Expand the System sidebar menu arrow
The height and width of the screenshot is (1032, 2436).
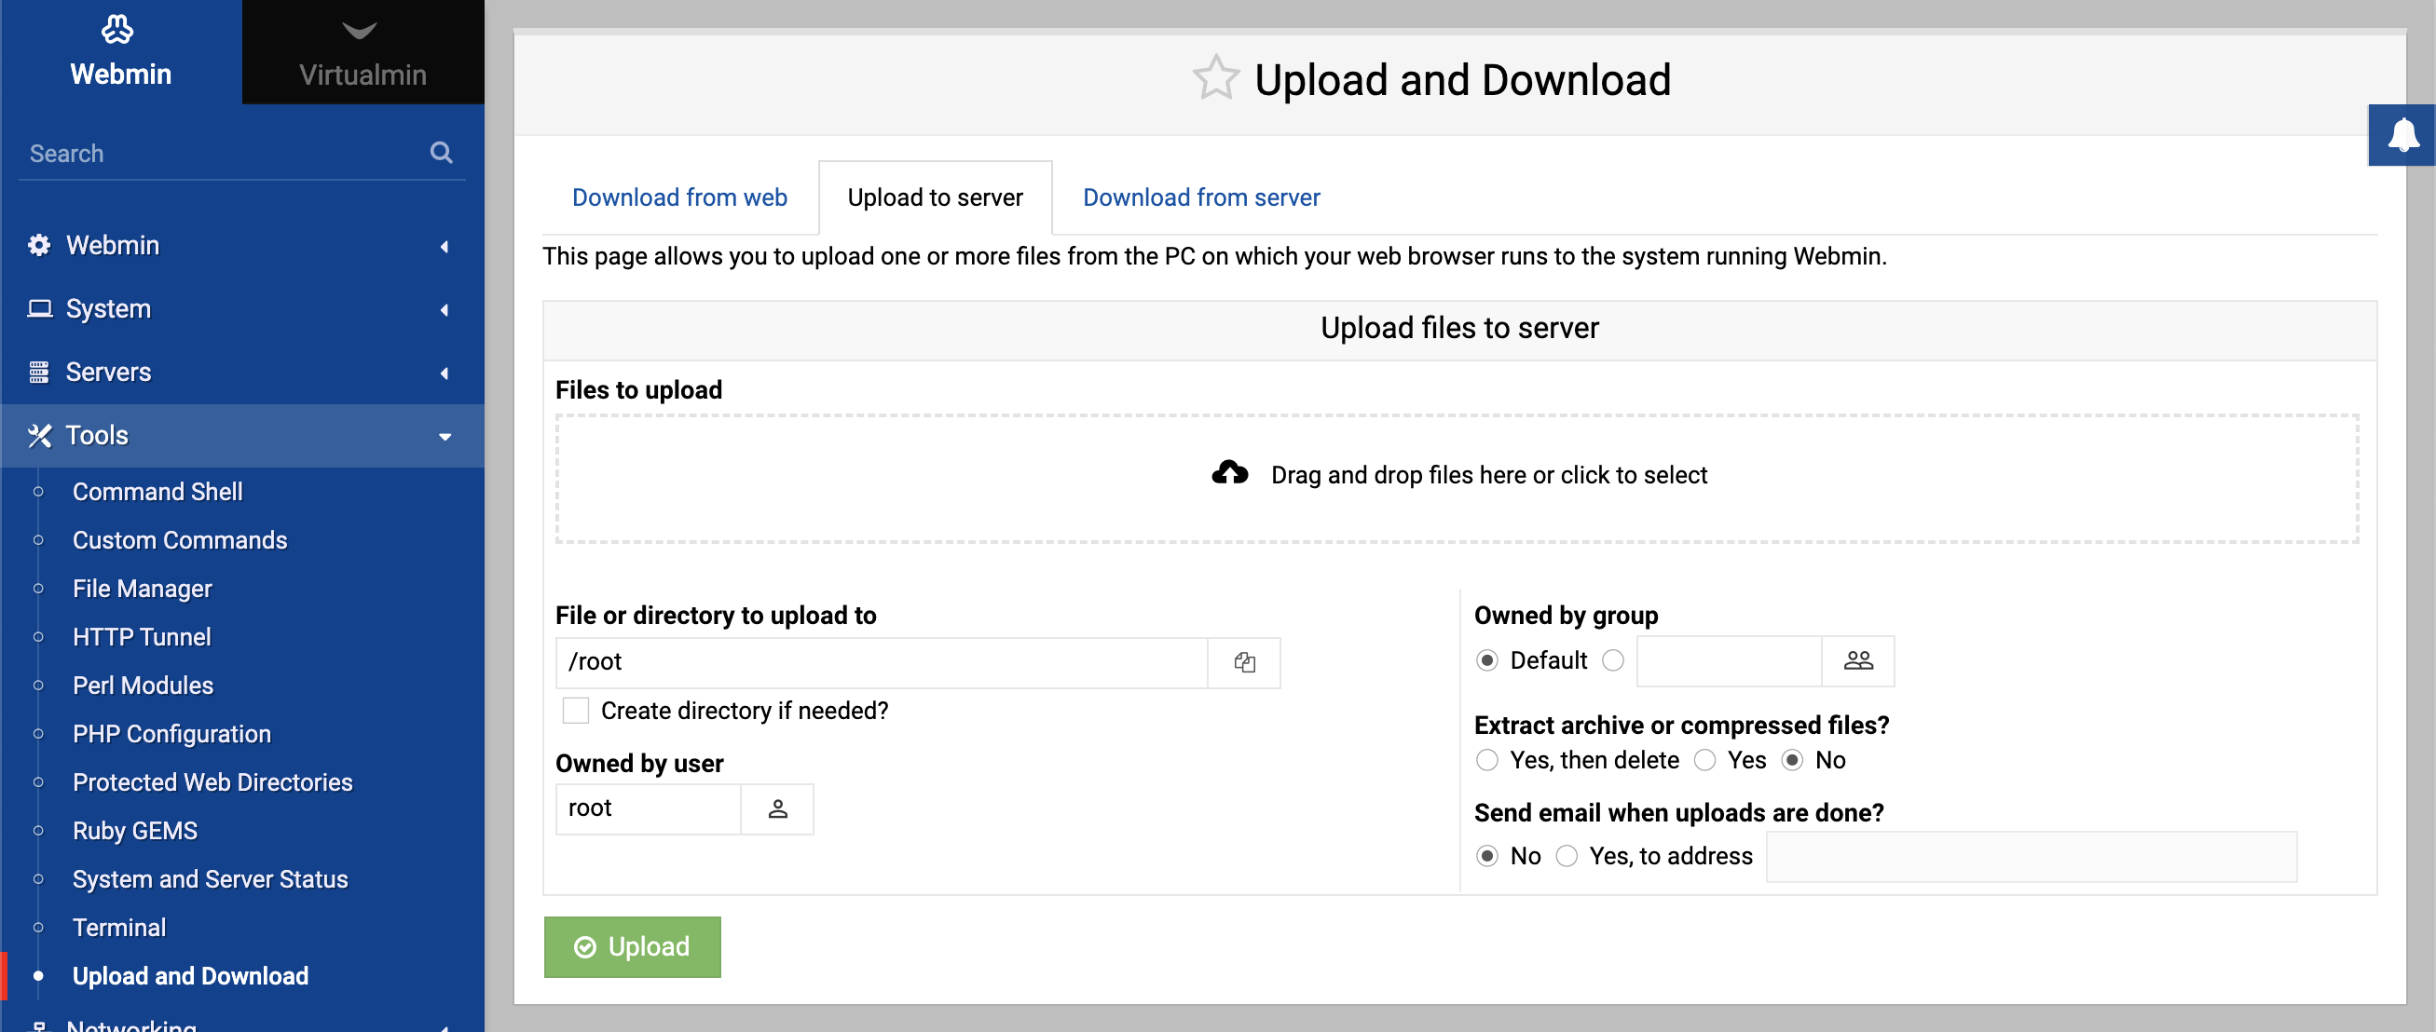(444, 309)
